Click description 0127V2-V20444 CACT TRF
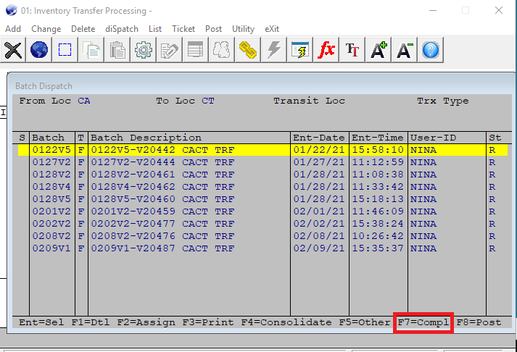 click(x=163, y=162)
